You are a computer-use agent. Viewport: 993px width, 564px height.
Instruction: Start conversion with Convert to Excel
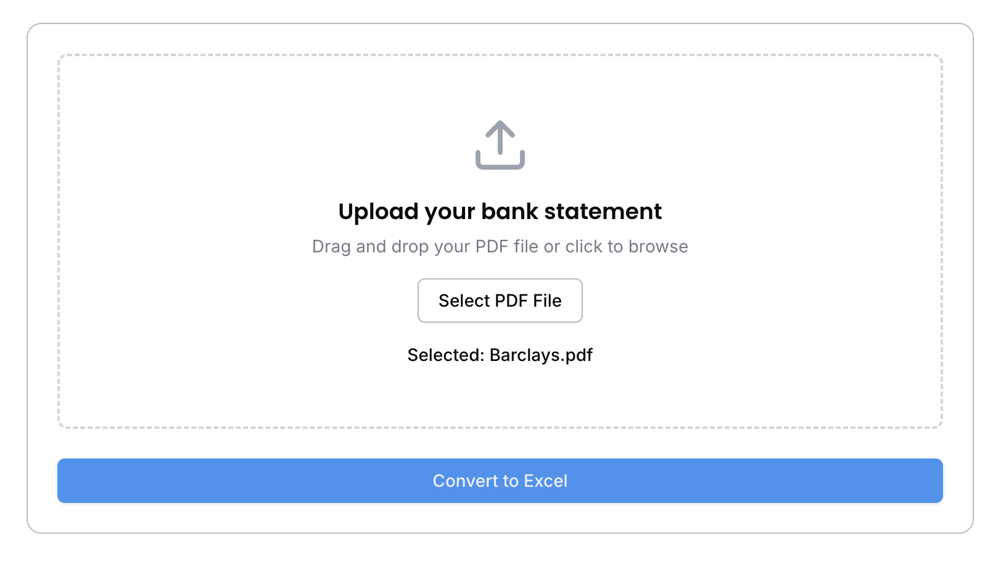coord(500,481)
